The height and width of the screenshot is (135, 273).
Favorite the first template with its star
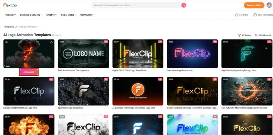point(51,42)
